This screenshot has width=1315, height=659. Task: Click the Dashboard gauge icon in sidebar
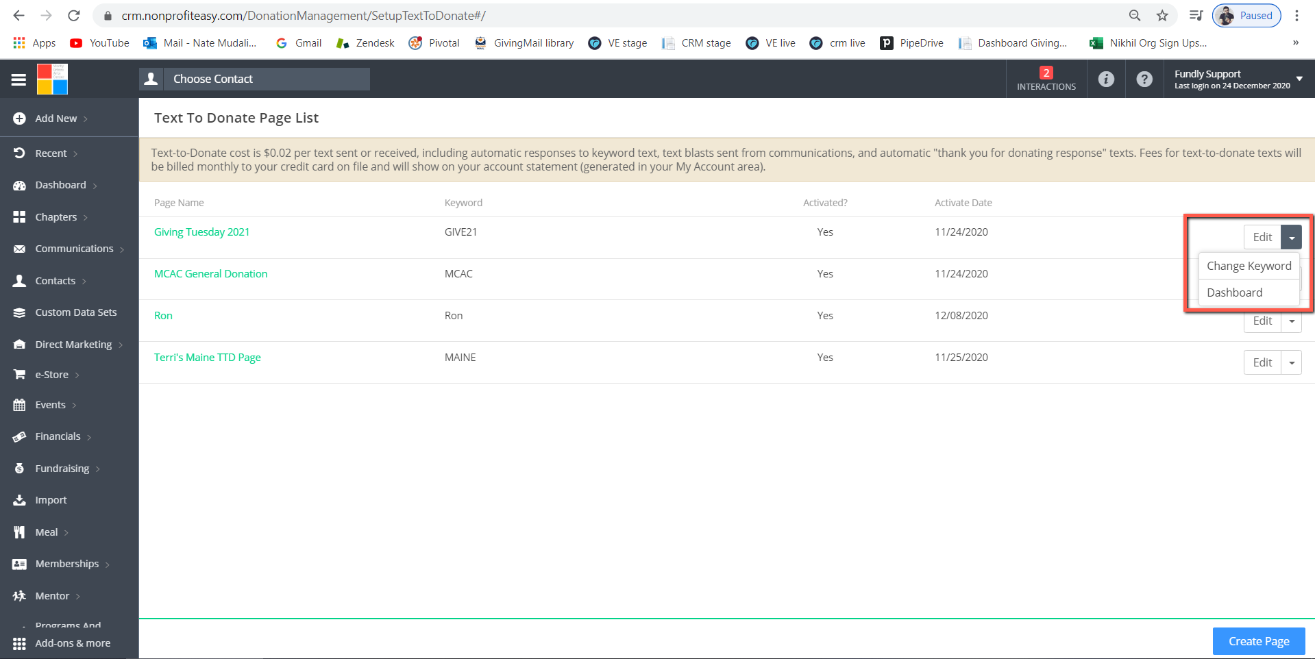coord(19,185)
